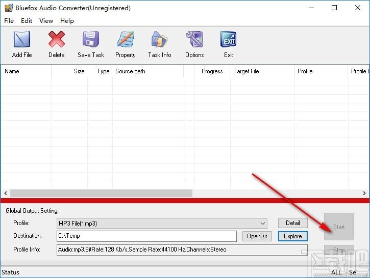Open the Help menu

pyautogui.click(x=67, y=21)
